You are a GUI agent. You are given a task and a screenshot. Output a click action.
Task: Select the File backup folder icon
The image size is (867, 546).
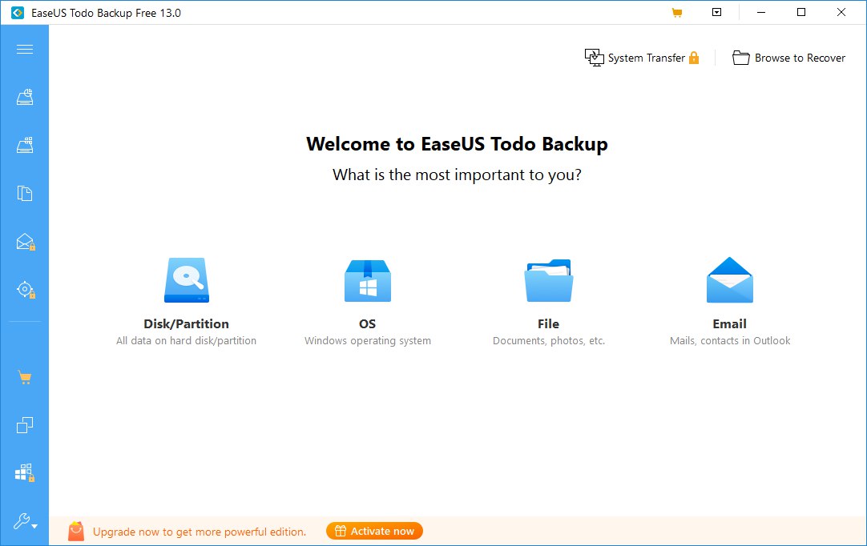[x=549, y=280]
